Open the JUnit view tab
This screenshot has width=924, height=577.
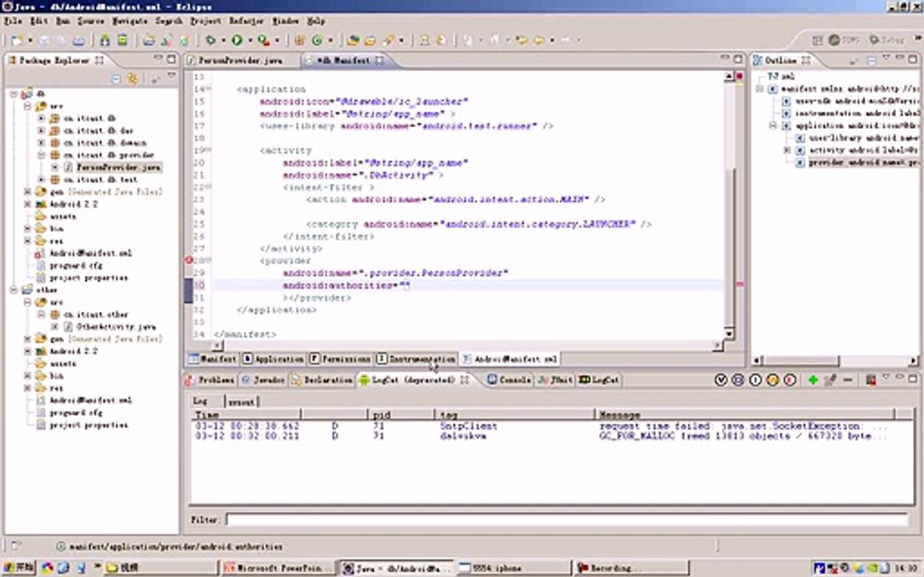pos(555,380)
